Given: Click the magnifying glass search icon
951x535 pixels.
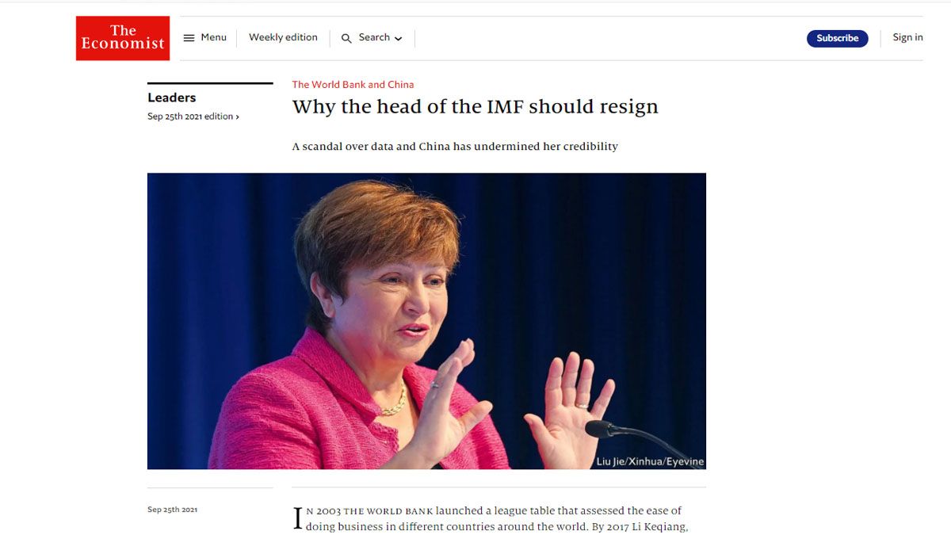Looking at the screenshot, I should coord(346,38).
